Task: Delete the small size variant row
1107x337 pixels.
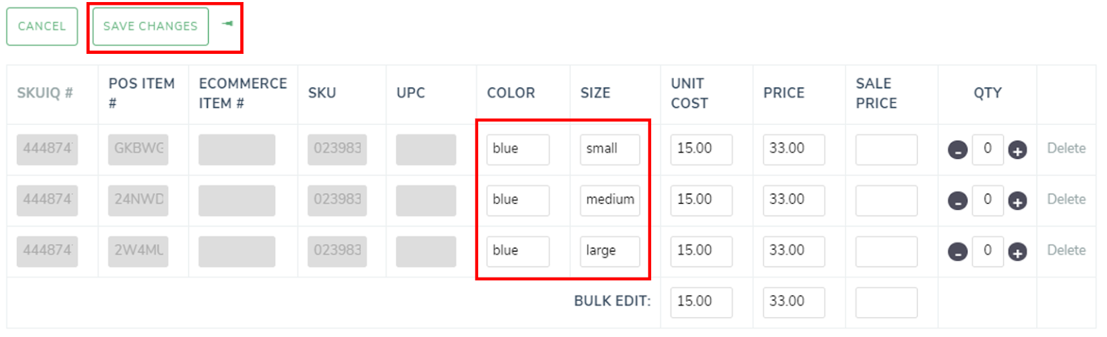Action: (x=1065, y=148)
